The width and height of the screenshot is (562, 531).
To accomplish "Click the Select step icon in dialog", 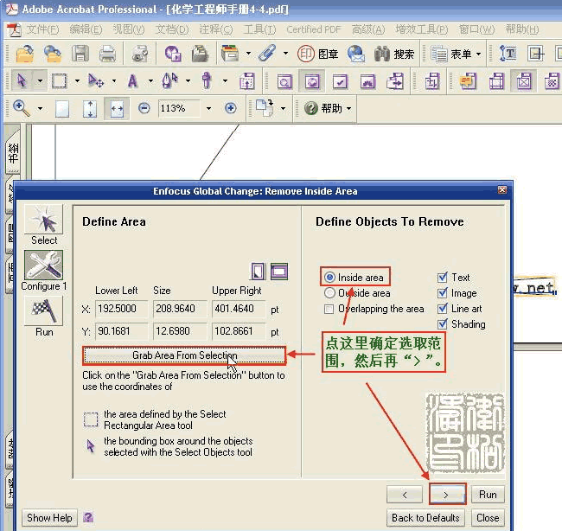I will pyautogui.click(x=44, y=219).
